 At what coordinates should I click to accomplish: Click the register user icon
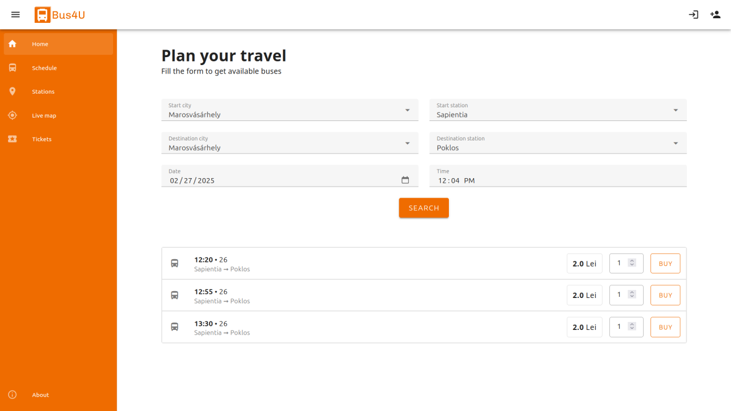pyautogui.click(x=715, y=15)
